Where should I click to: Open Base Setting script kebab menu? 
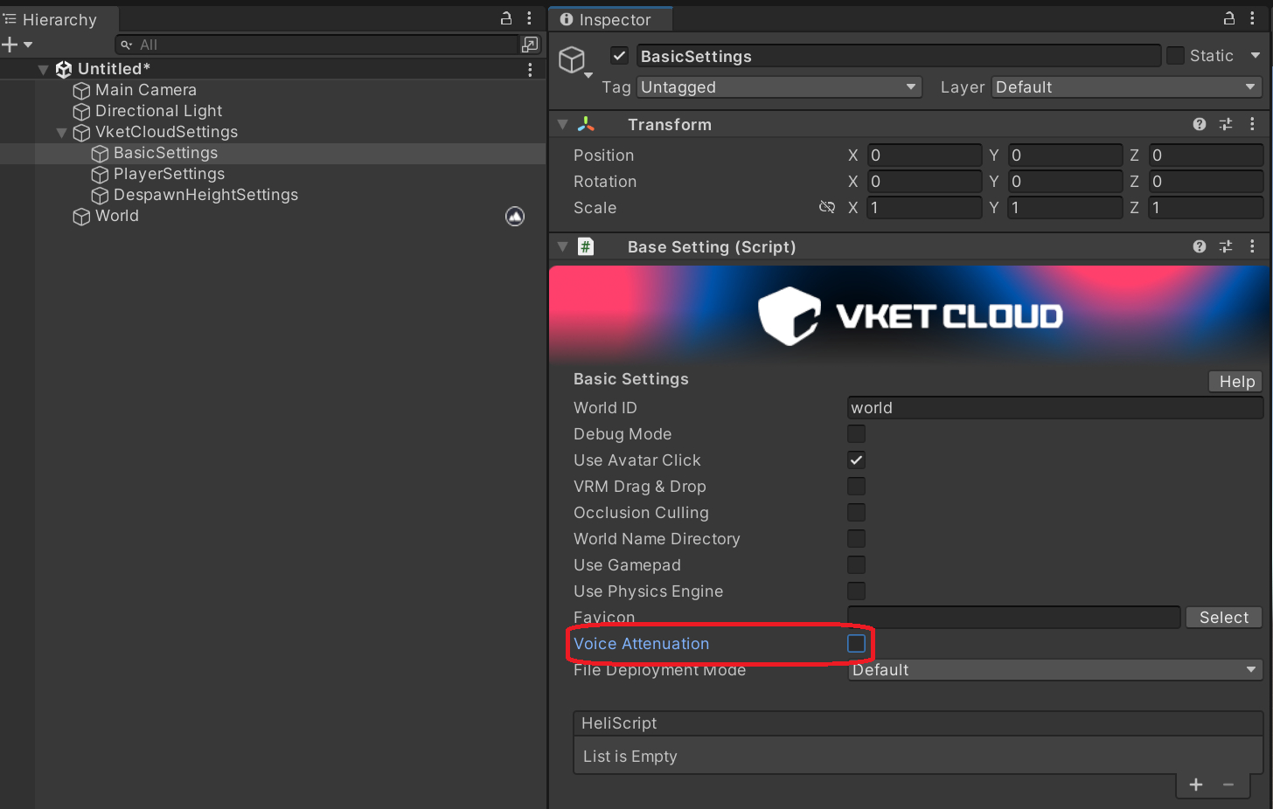1252,246
